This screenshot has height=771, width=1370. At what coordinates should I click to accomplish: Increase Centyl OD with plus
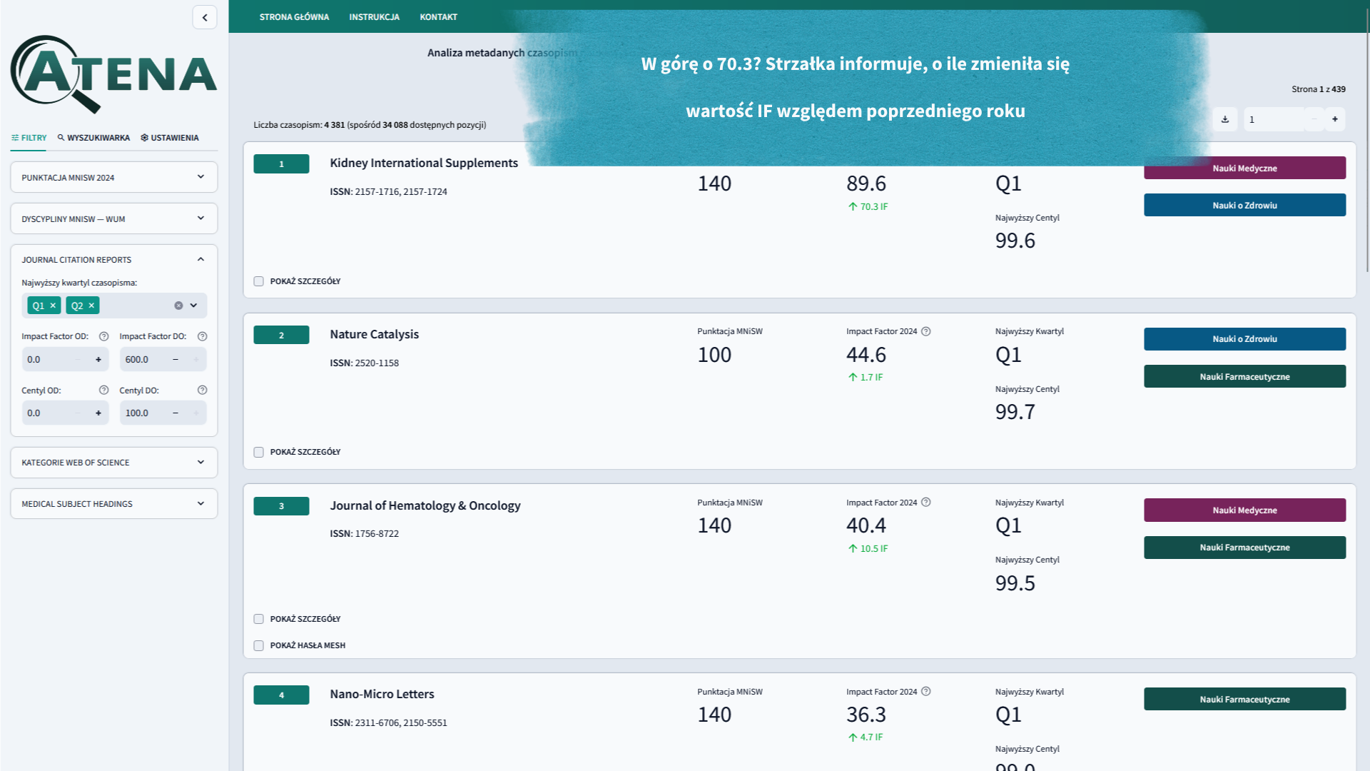98,413
